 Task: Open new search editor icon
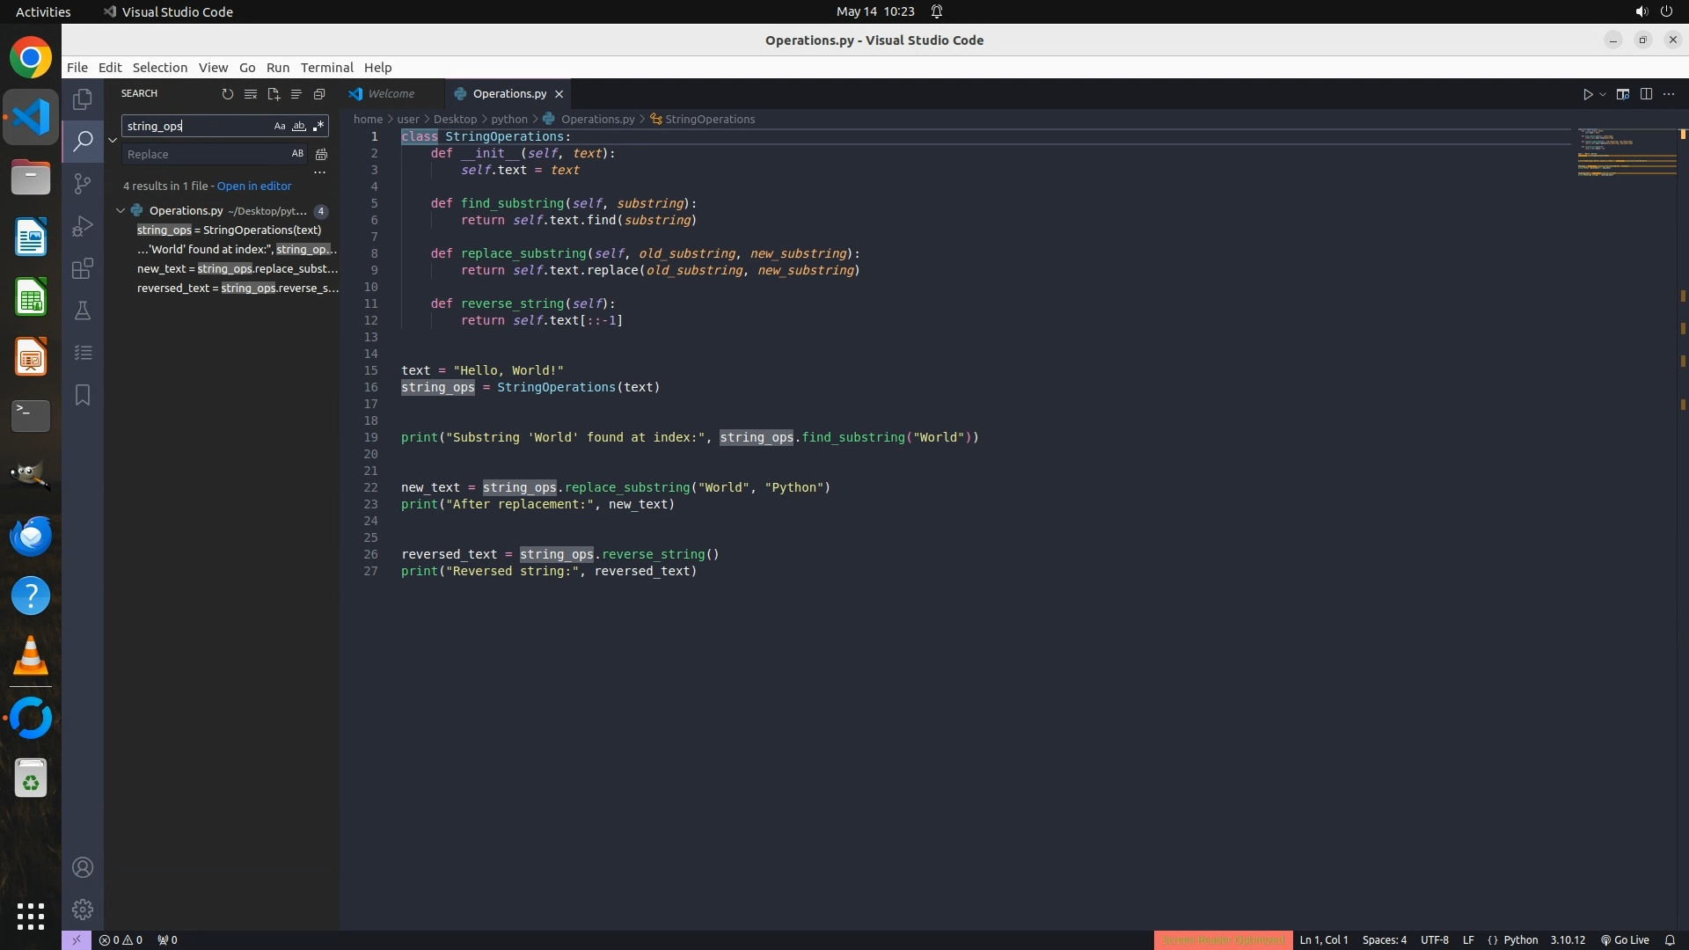(274, 94)
